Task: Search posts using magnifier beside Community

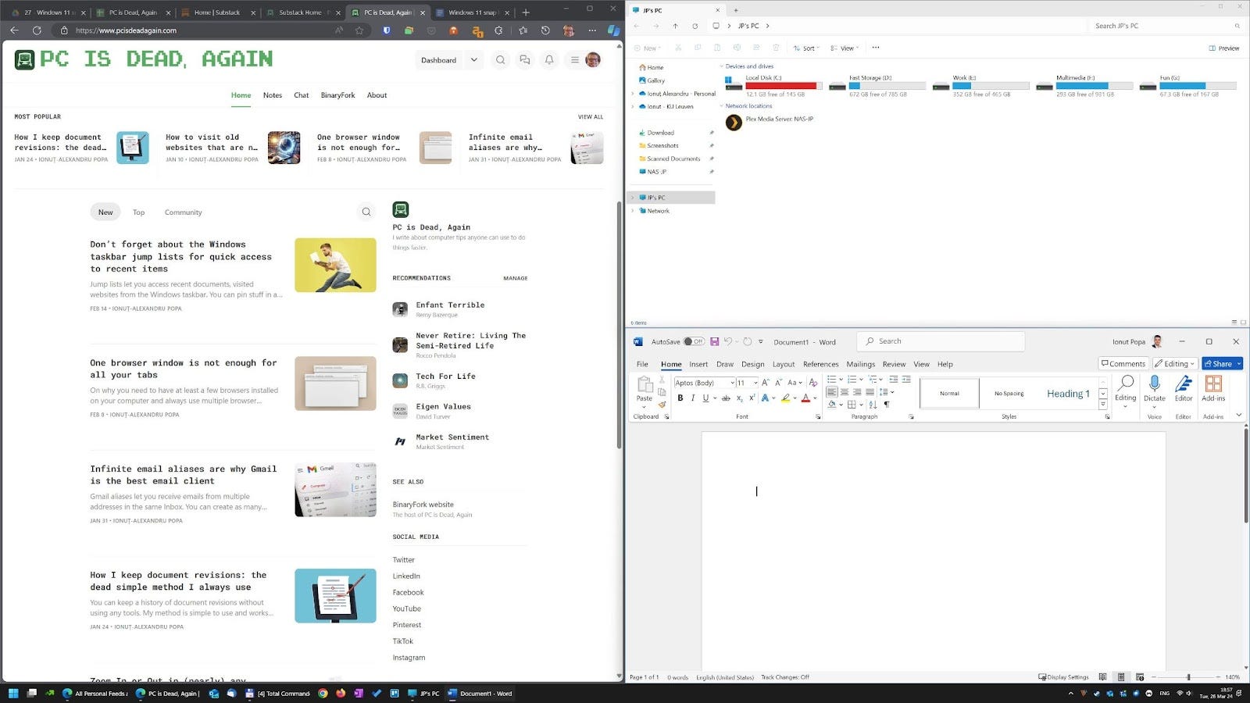Action: (366, 212)
